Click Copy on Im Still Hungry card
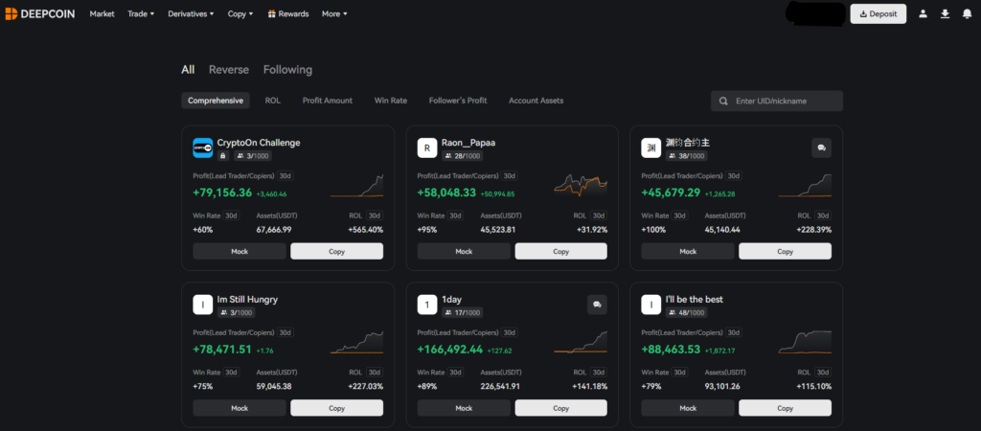This screenshot has width=981, height=431. [336, 408]
